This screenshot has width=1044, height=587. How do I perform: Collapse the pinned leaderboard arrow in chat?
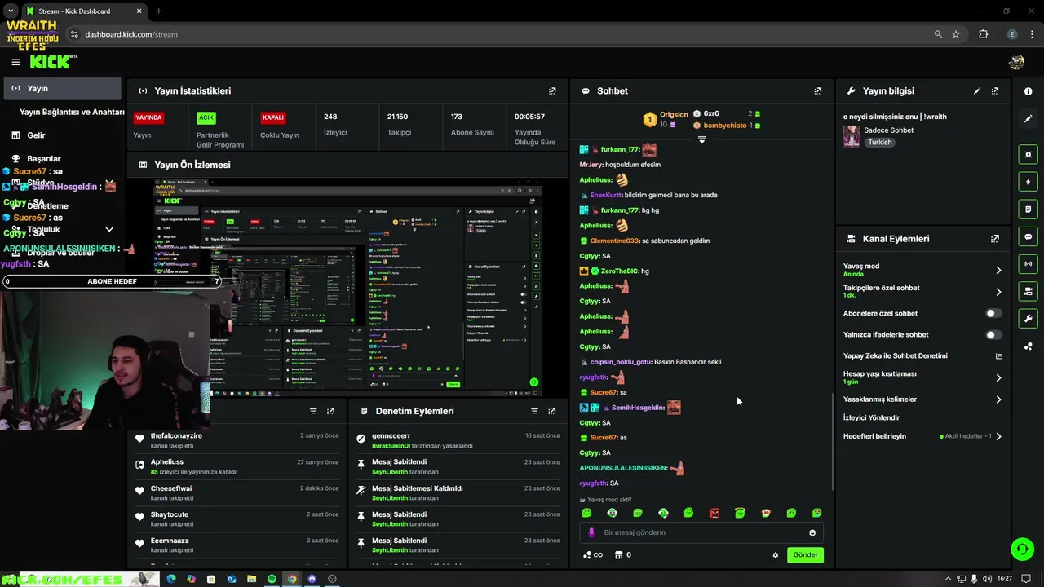point(701,139)
